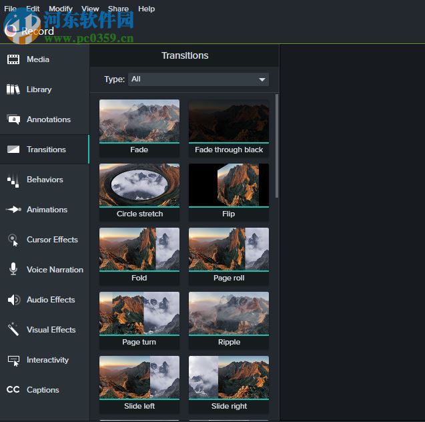Screen dimensions: 425x422
Task: Expand the transition Type dropdown
Action: pos(198,79)
